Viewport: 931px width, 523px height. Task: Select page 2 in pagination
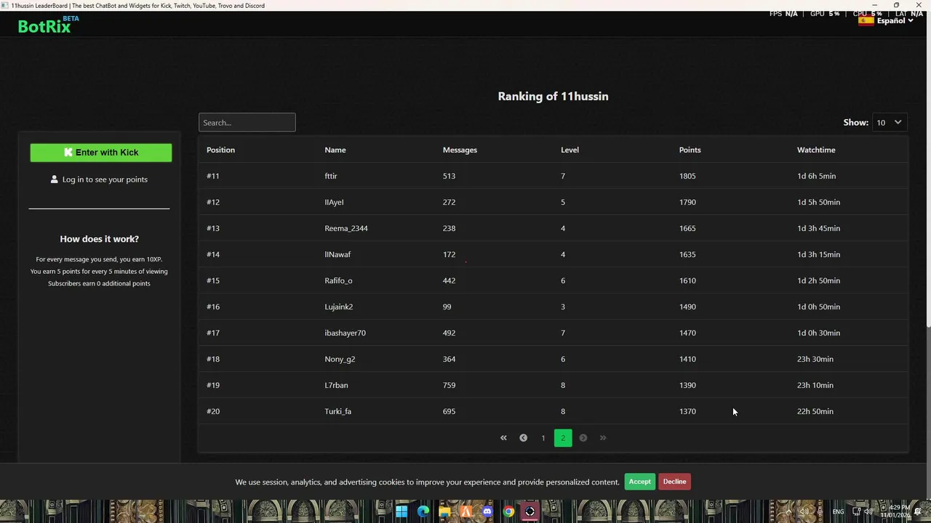pyautogui.click(x=563, y=438)
